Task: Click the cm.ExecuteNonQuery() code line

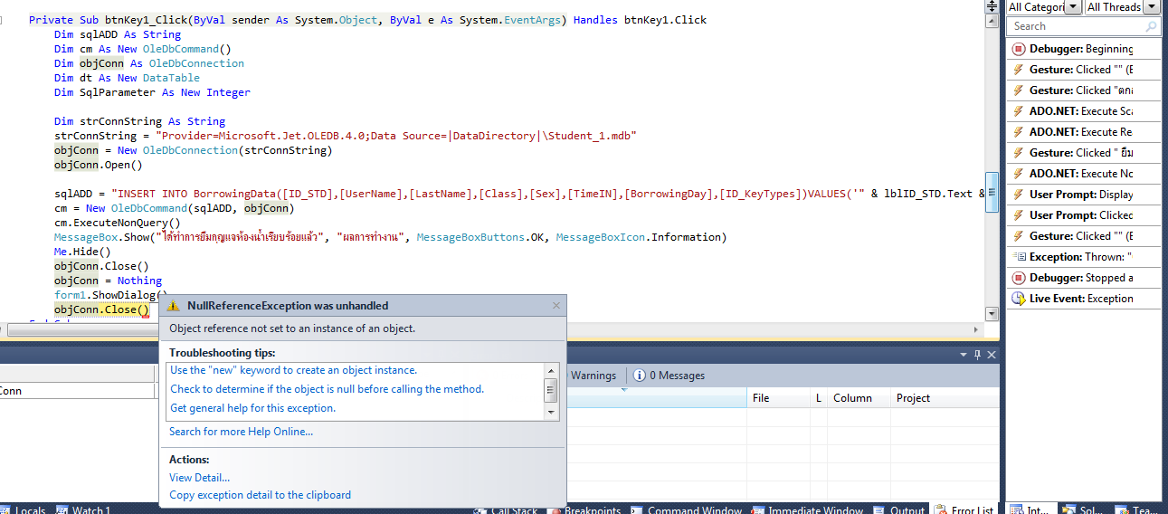Action: tap(117, 223)
